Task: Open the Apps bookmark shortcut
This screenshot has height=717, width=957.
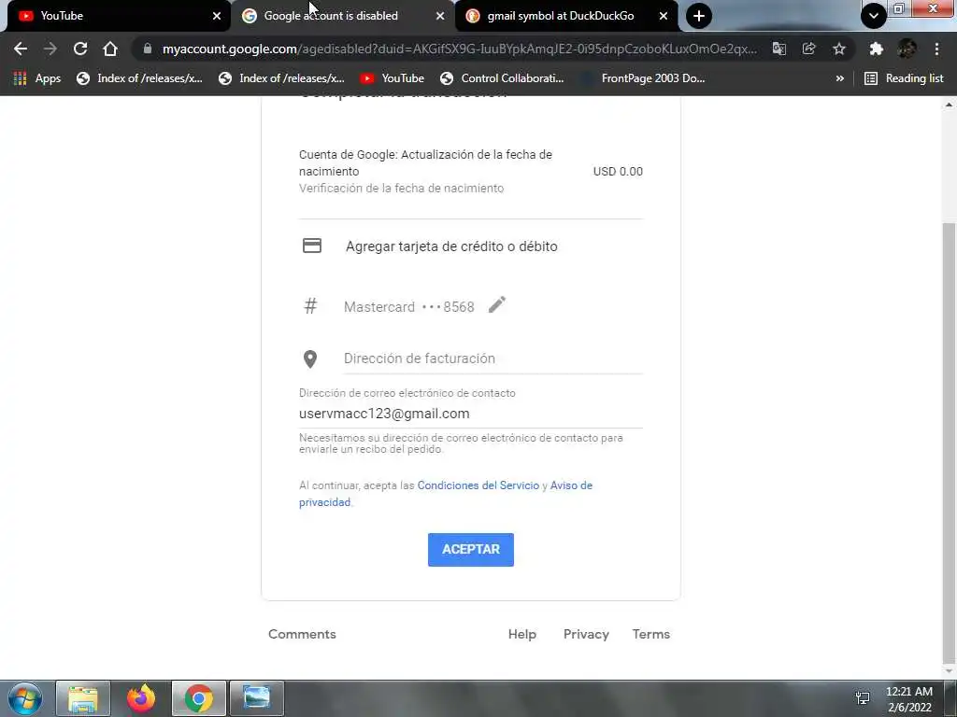Action: coord(37,78)
